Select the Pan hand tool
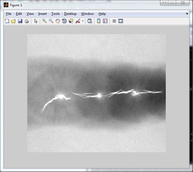Image resolution: width=193 pixels, height=172 pixels. pyautogui.click(x=58, y=21)
